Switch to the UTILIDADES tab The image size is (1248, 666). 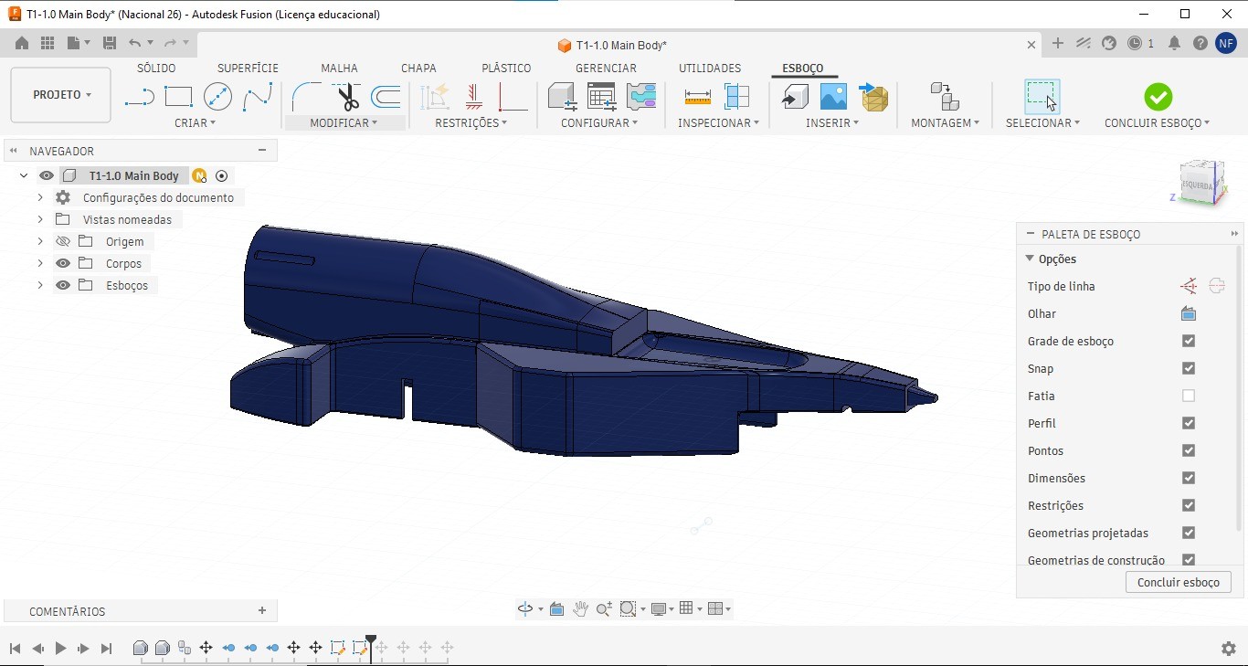[x=710, y=68]
